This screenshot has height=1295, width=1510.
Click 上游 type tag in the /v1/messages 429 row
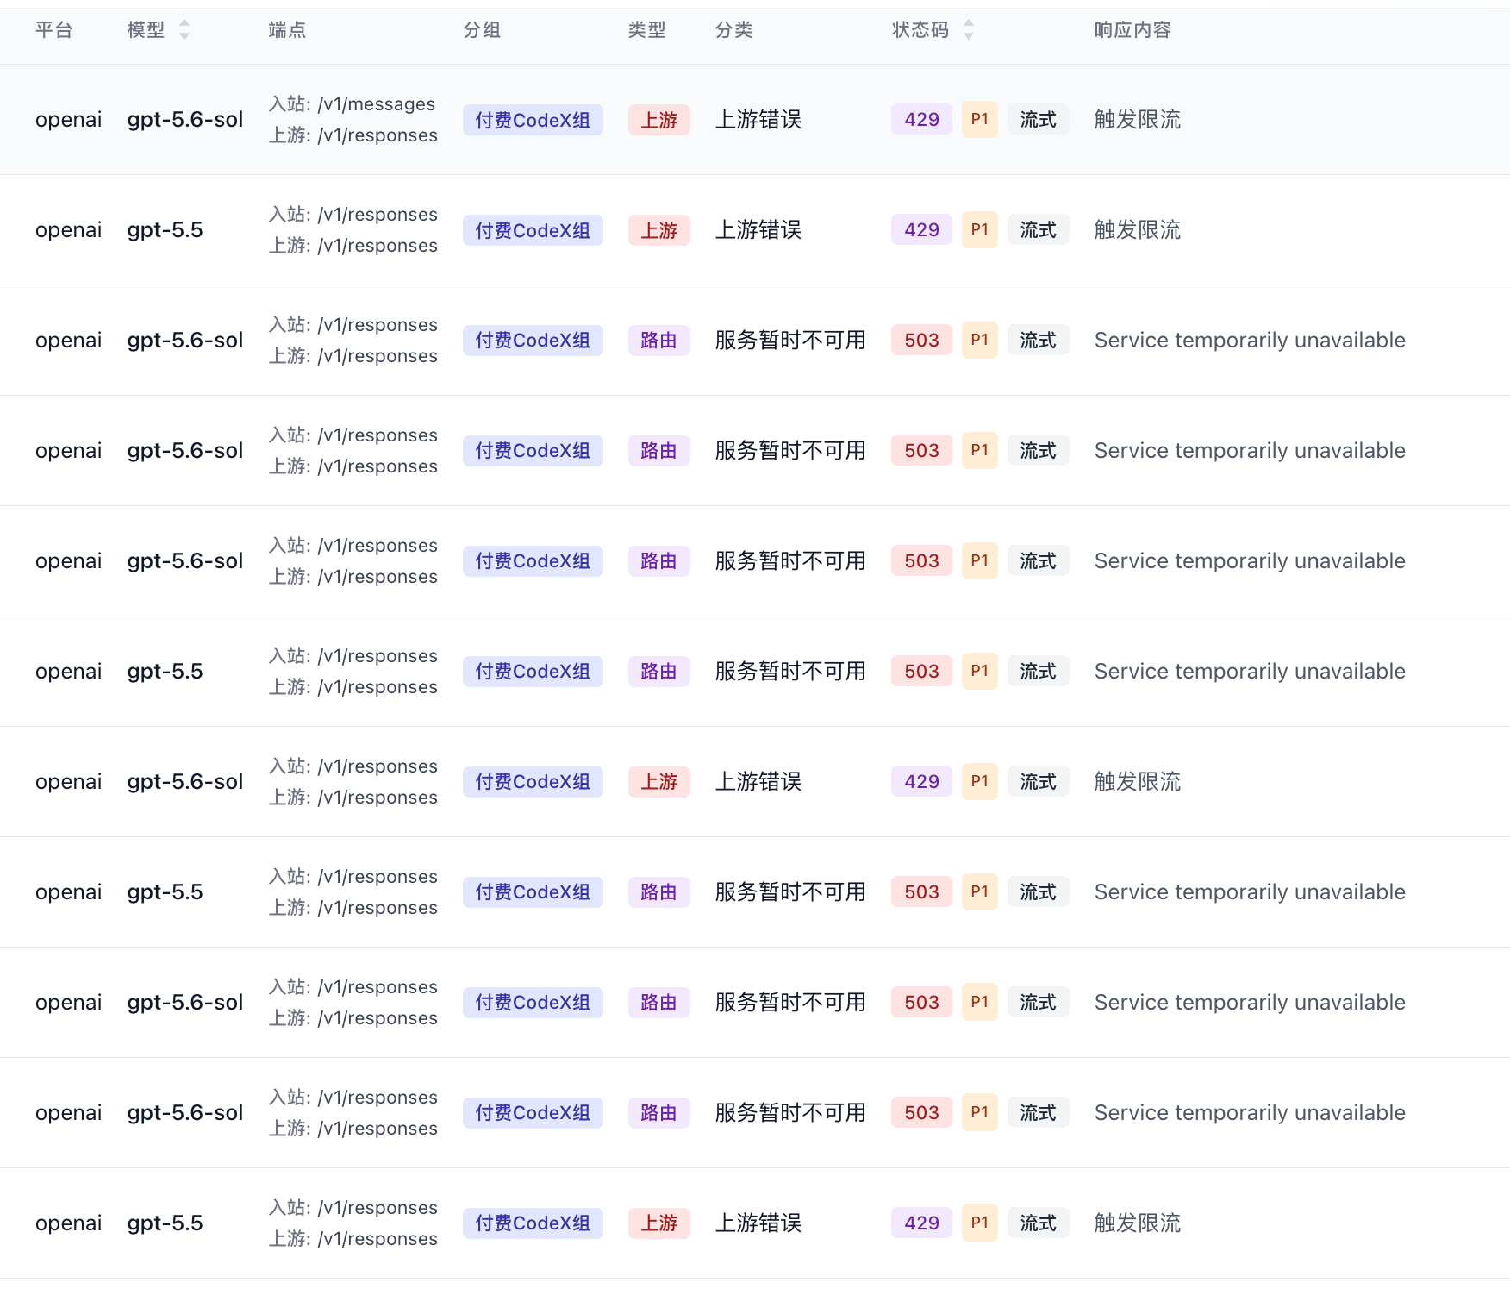pos(659,120)
